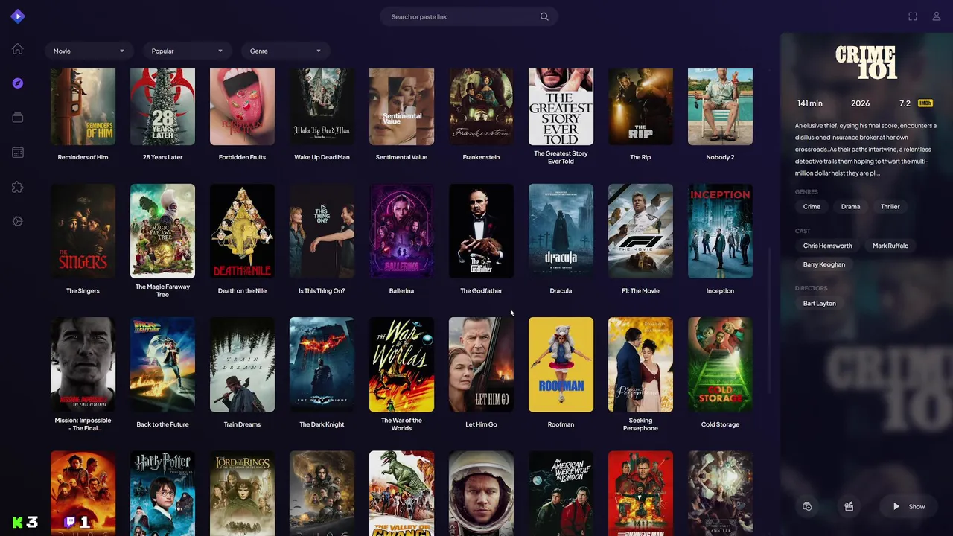953x536 pixels.
Task: Open An American Werewolf in London poster
Action: [x=561, y=493]
